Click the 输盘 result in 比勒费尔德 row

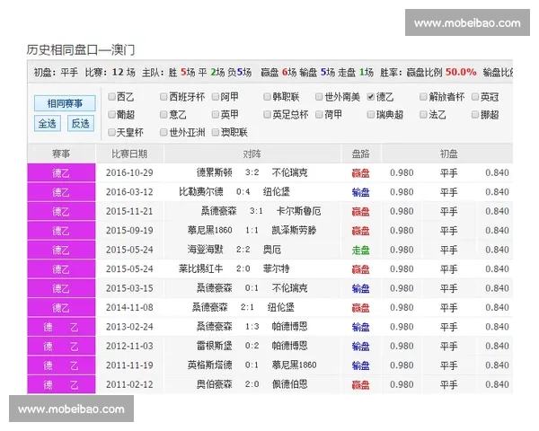(x=360, y=192)
